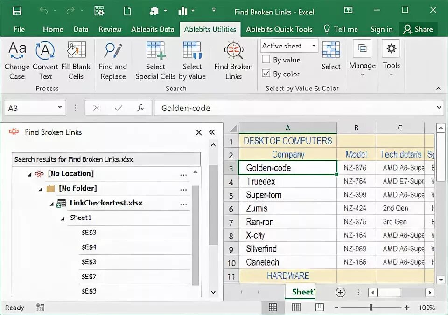Click Select Special Cells icon

tap(156, 50)
